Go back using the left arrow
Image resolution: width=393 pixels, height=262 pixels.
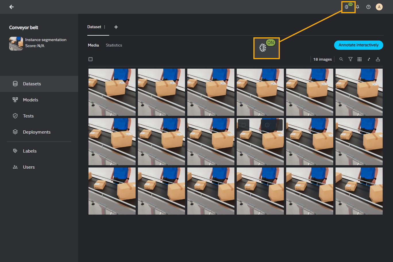tap(11, 7)
